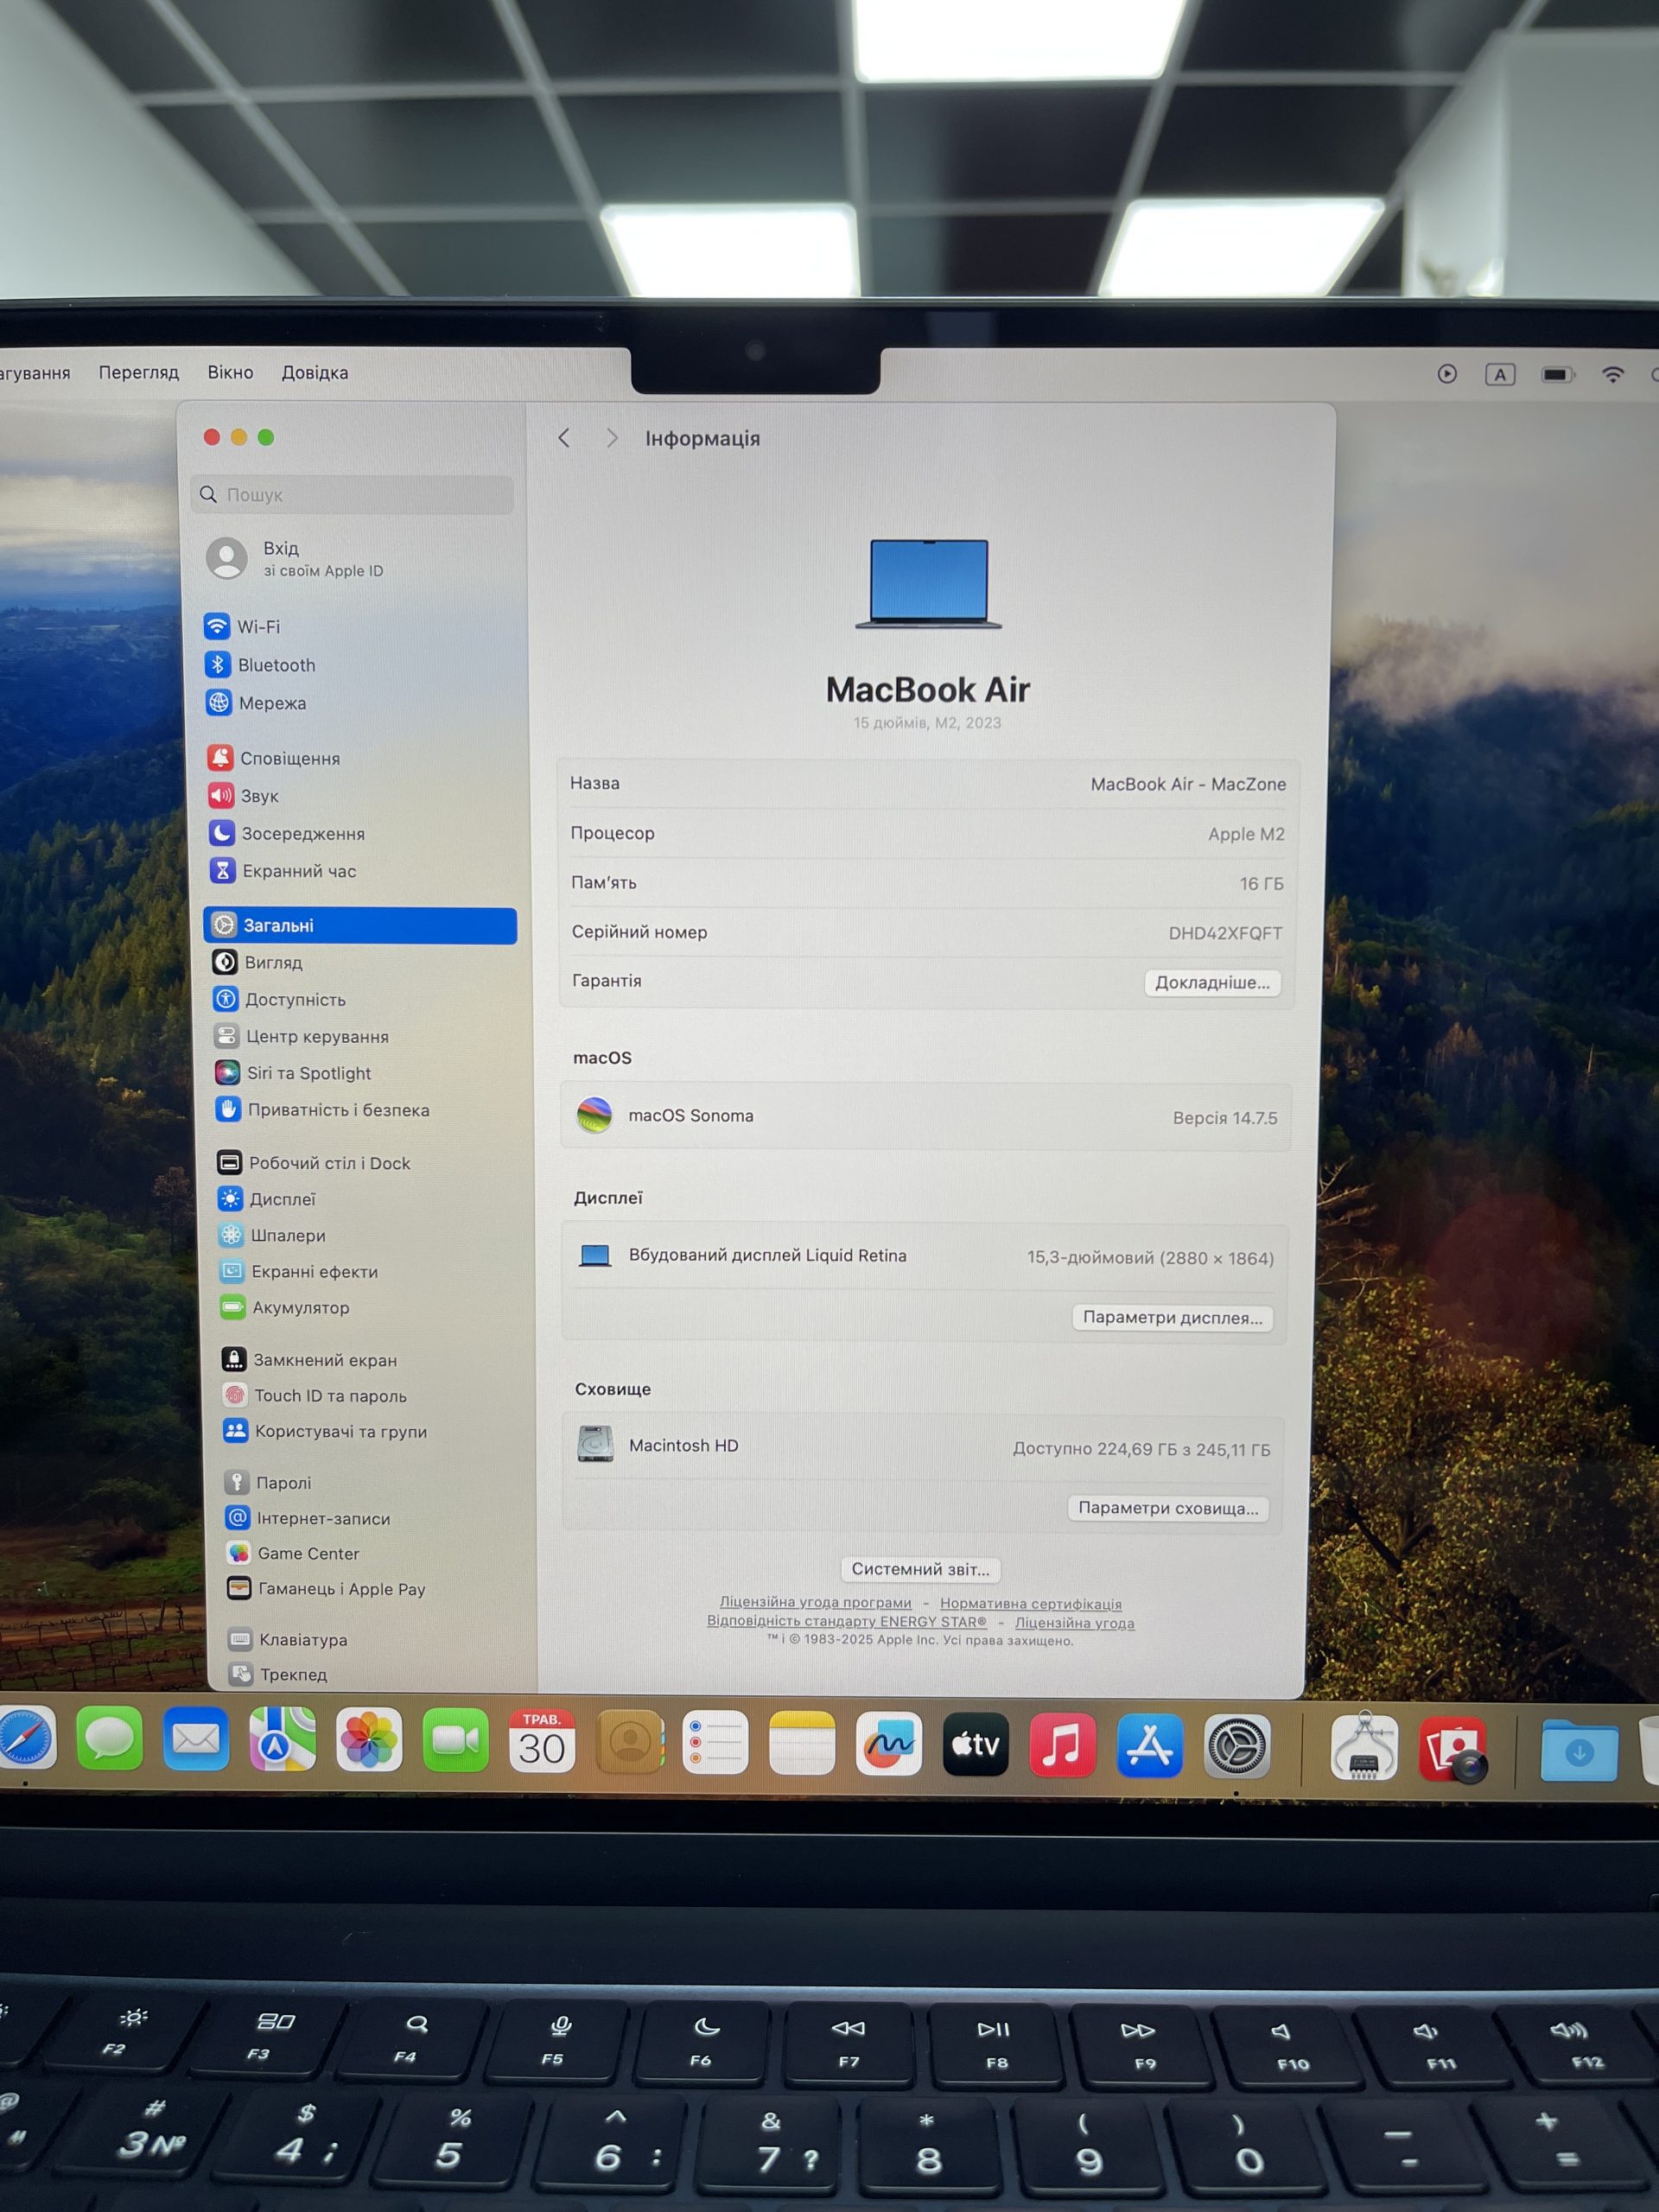
Task: Open Приватність і безпека settings
Action: [x=323, y=1110]
